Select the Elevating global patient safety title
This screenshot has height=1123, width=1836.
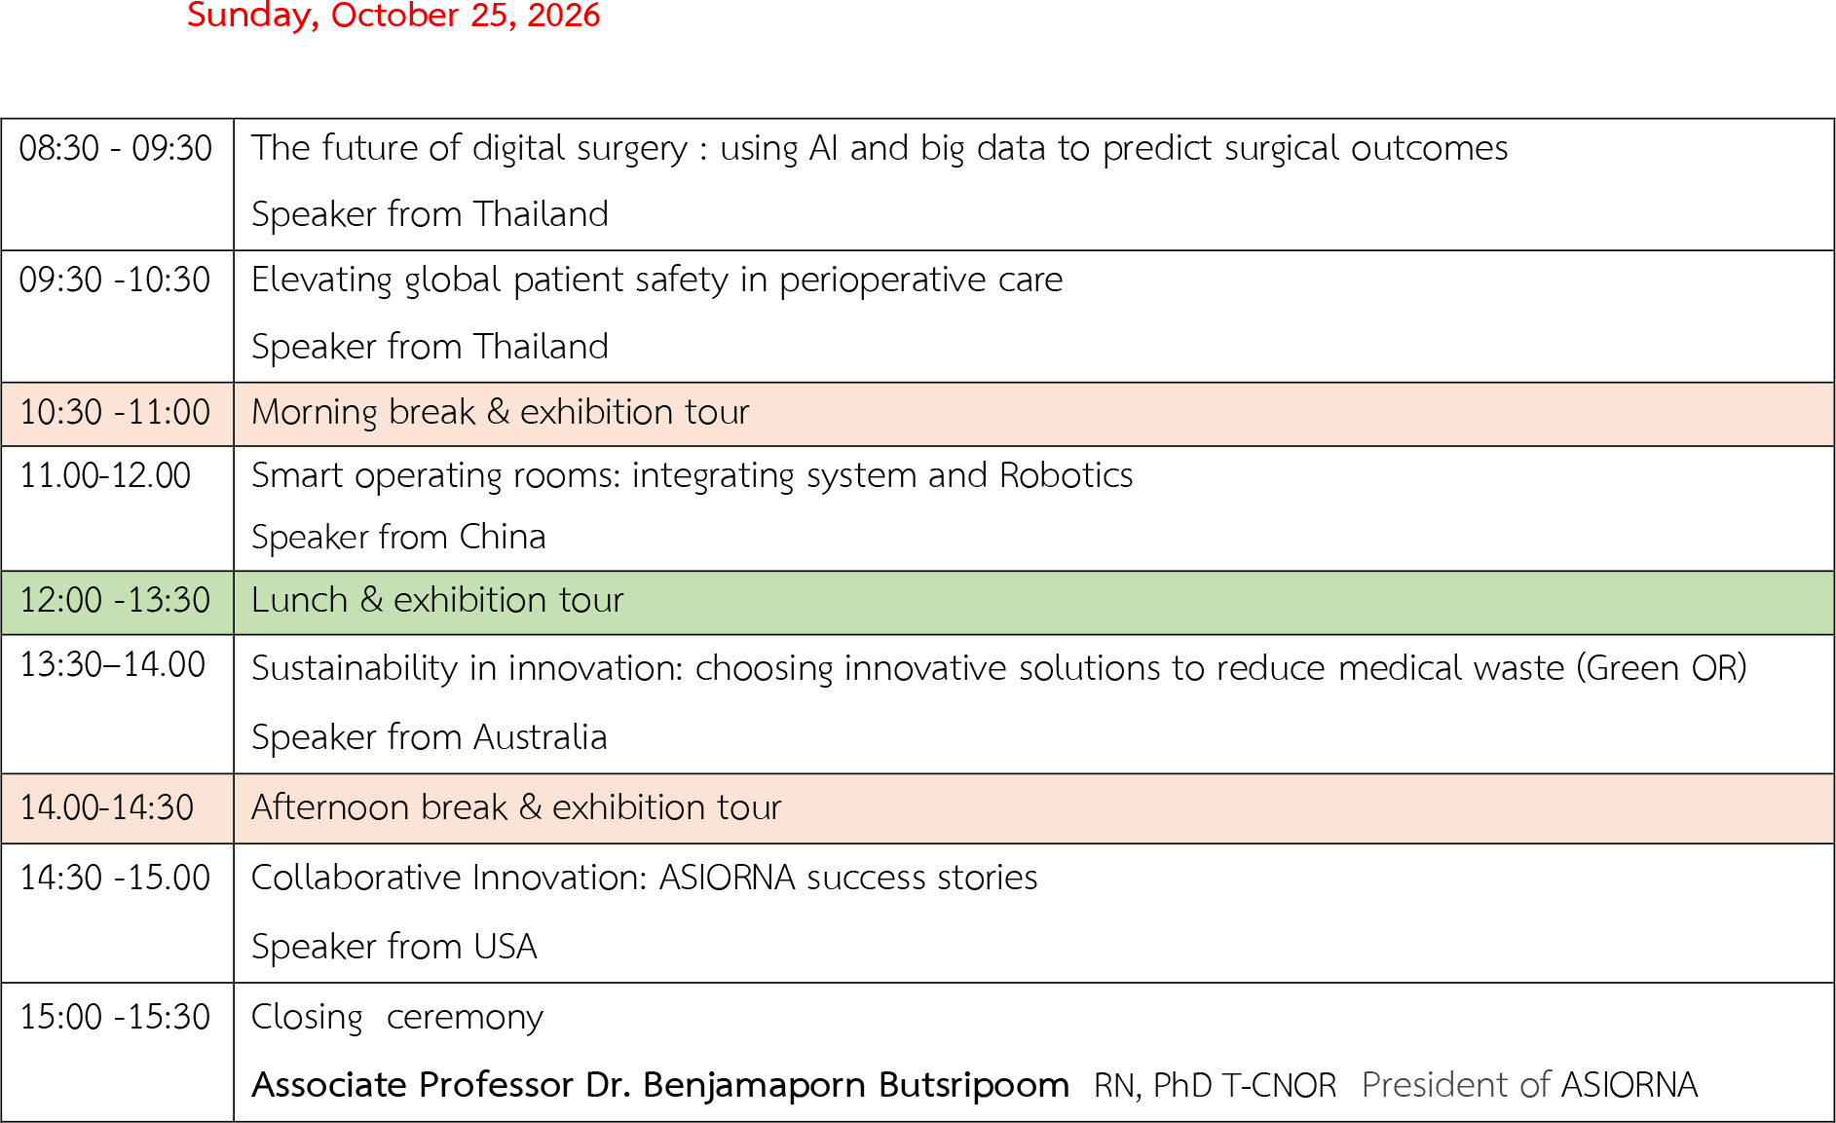pyautogui.click(x=656, y=281)
